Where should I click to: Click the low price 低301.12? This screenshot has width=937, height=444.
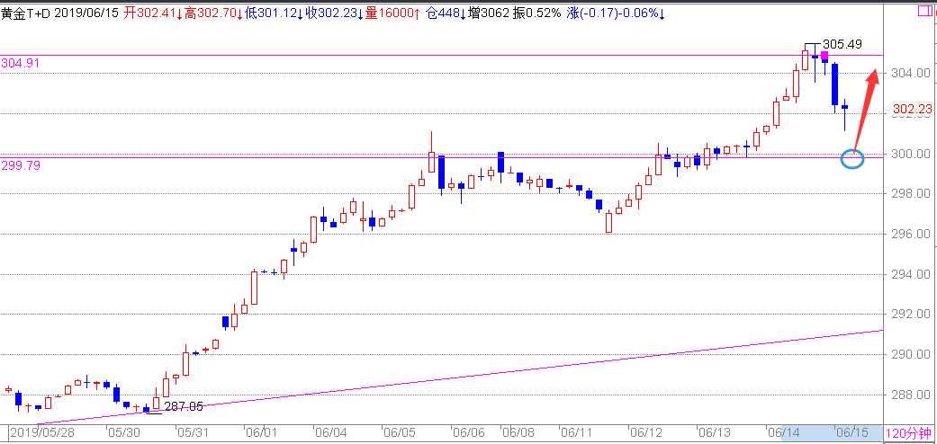pos(273,13)
